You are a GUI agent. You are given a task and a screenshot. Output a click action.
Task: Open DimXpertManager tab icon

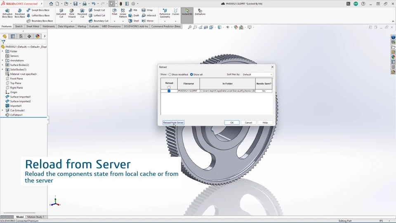pyautogui.click(x=29, y=36)
